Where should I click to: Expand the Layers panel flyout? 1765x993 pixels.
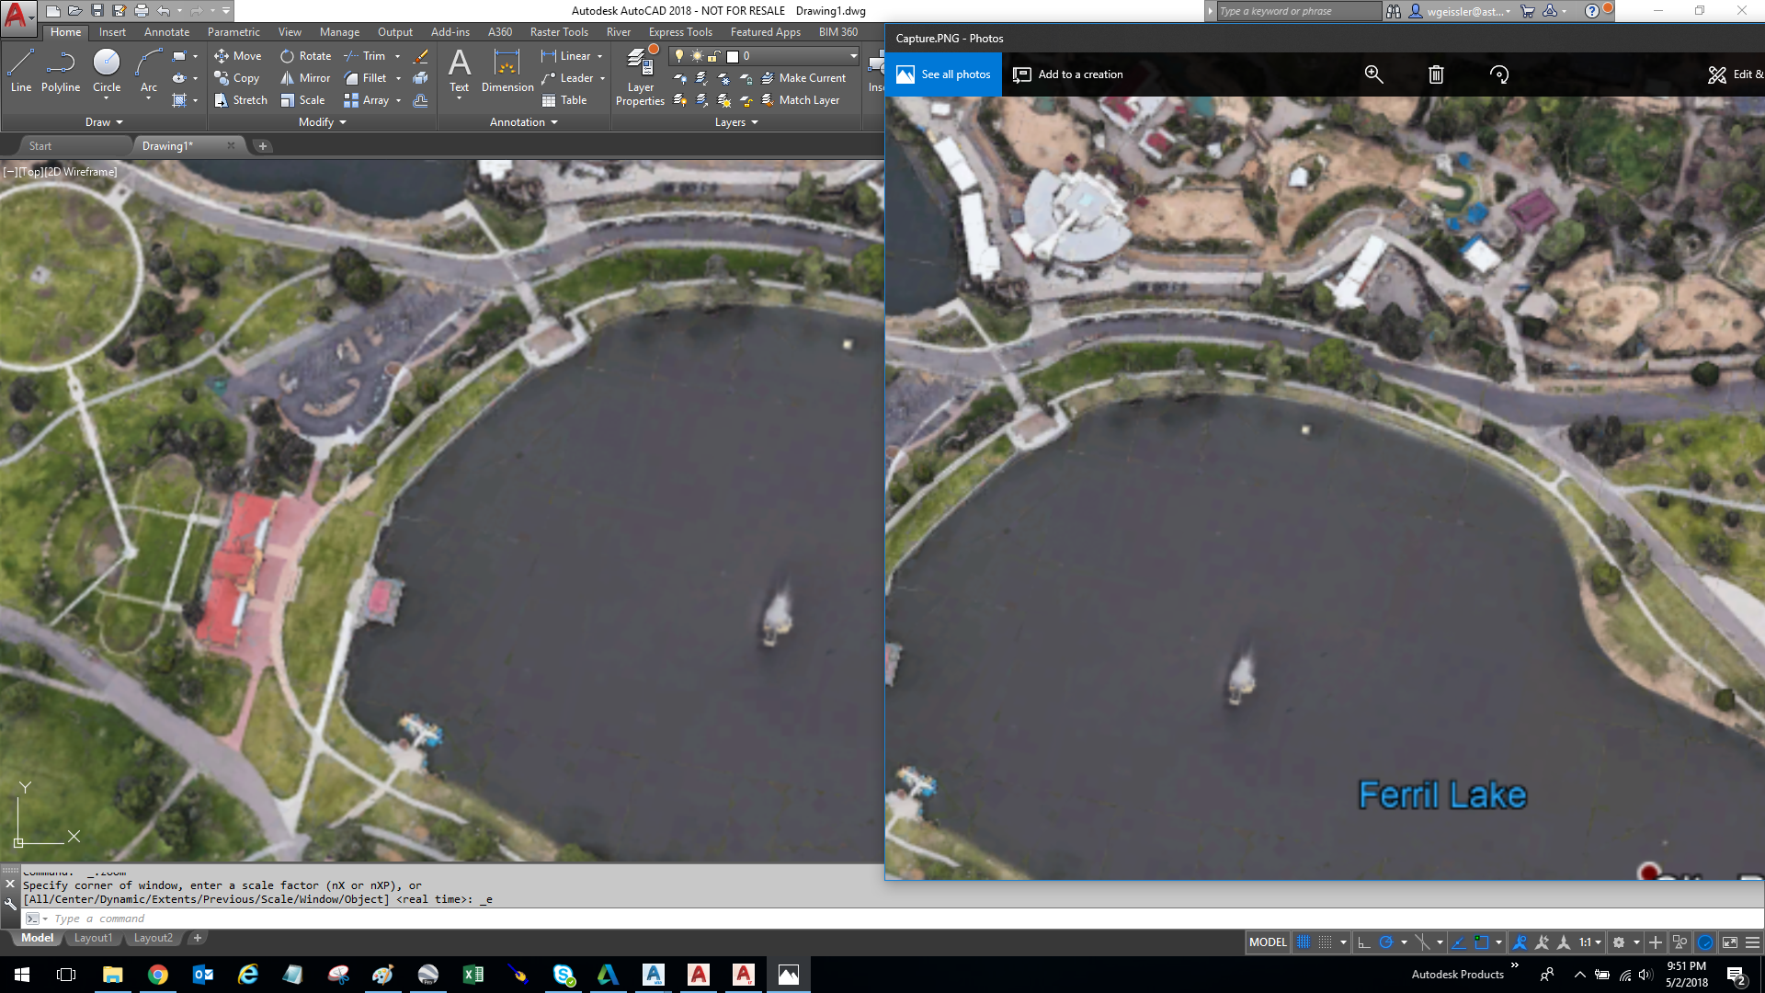pos(736,122)
